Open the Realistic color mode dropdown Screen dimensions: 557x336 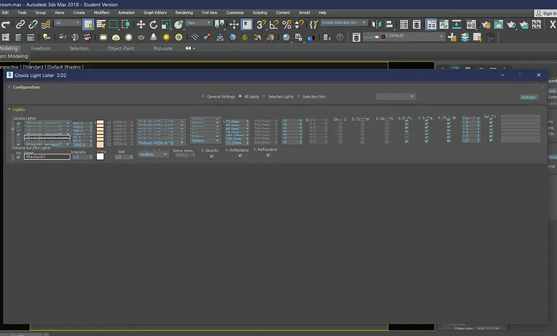pyautogui.click(x=153, y=155)
